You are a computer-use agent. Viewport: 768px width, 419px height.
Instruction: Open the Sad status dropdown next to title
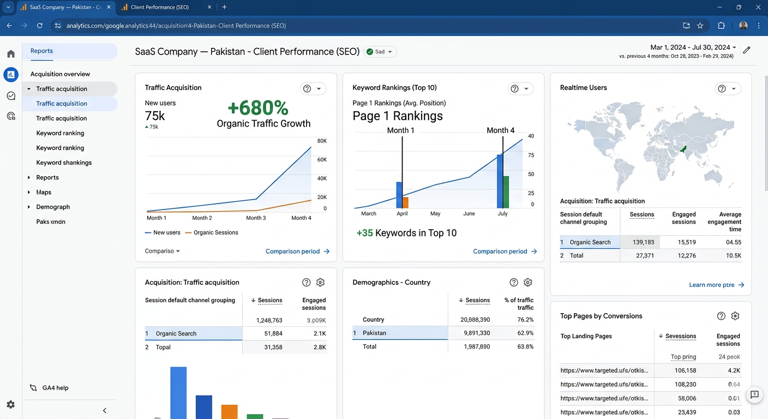tap(380, 52)
